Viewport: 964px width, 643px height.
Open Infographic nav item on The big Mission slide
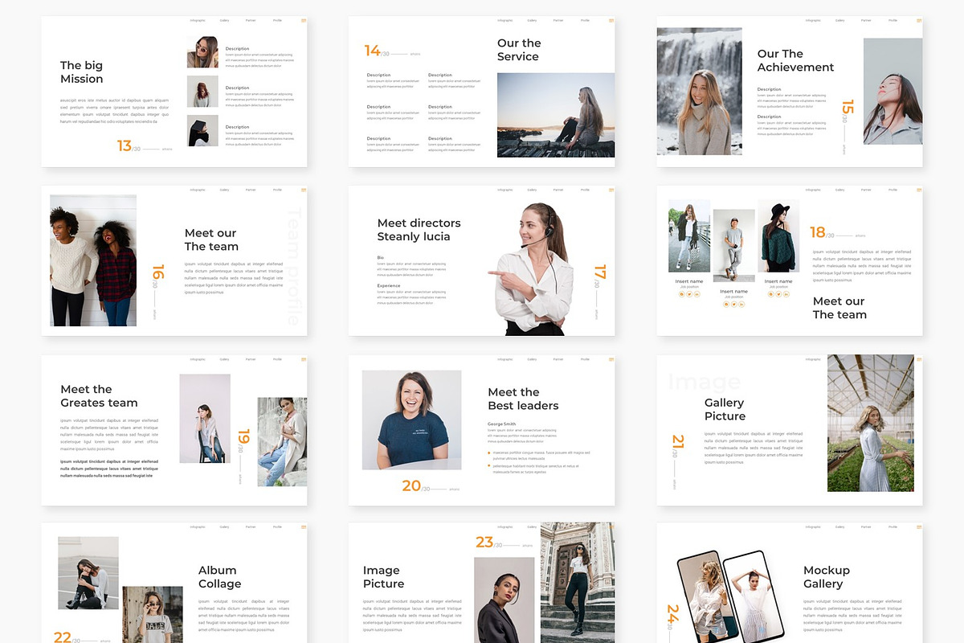click(198, 21)
